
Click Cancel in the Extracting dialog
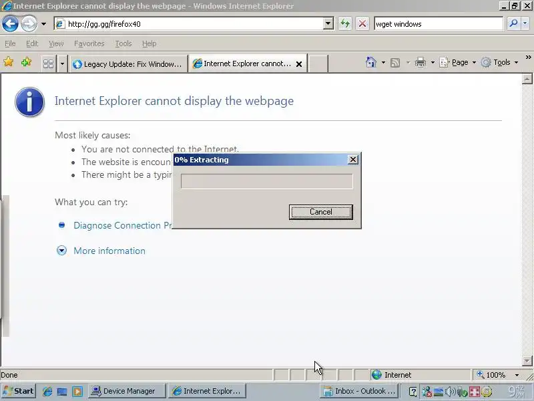320,212
